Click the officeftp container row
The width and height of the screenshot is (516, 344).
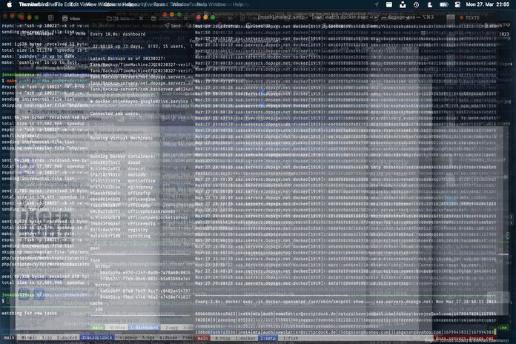(x=120, y=193)
